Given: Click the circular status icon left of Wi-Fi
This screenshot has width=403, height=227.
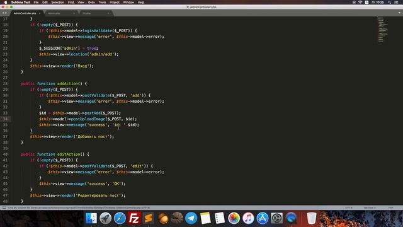Looking at the screenshot, I should [354, 3].
